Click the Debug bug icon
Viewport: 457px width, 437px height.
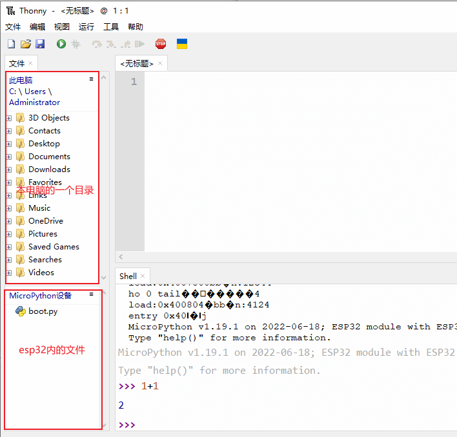click(x=76, y=44)
